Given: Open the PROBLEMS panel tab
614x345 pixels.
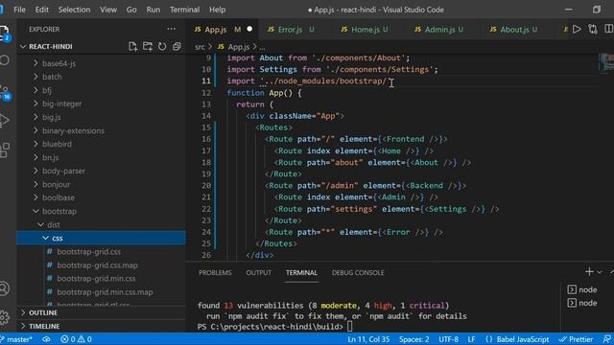Looking at the screenshot, I should [x=215, y=272].
